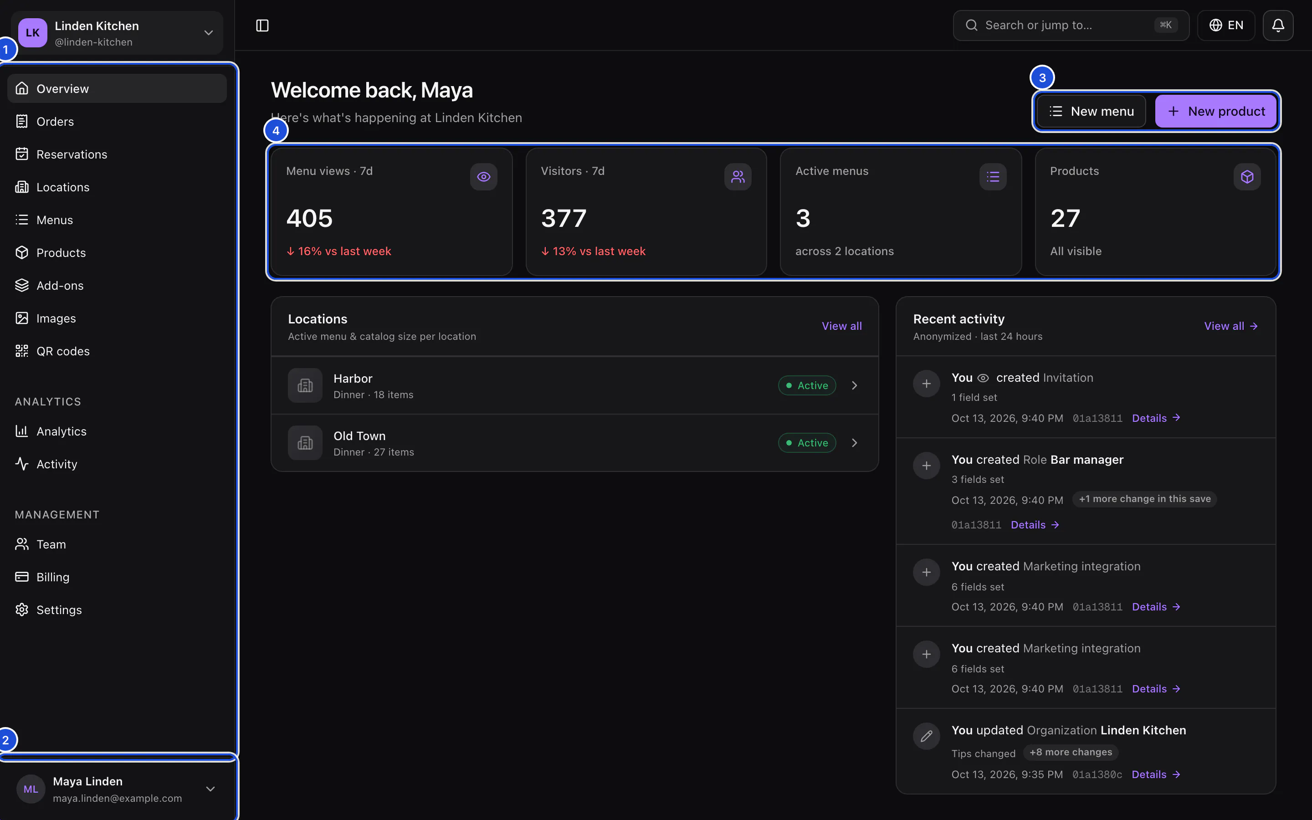The image size is (1312, 820).
Task: Click the pencil icon beside updated Organization
Action: 927,737
